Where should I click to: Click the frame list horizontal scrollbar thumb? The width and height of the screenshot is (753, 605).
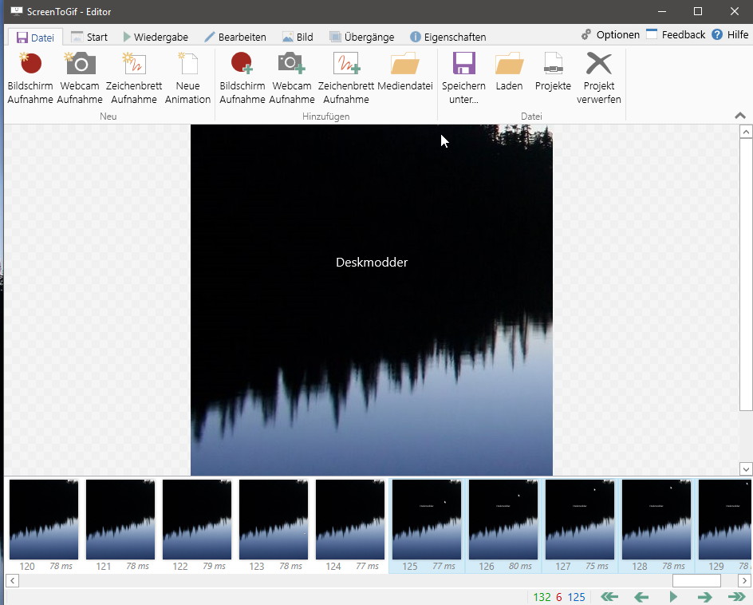coord(696,580)
